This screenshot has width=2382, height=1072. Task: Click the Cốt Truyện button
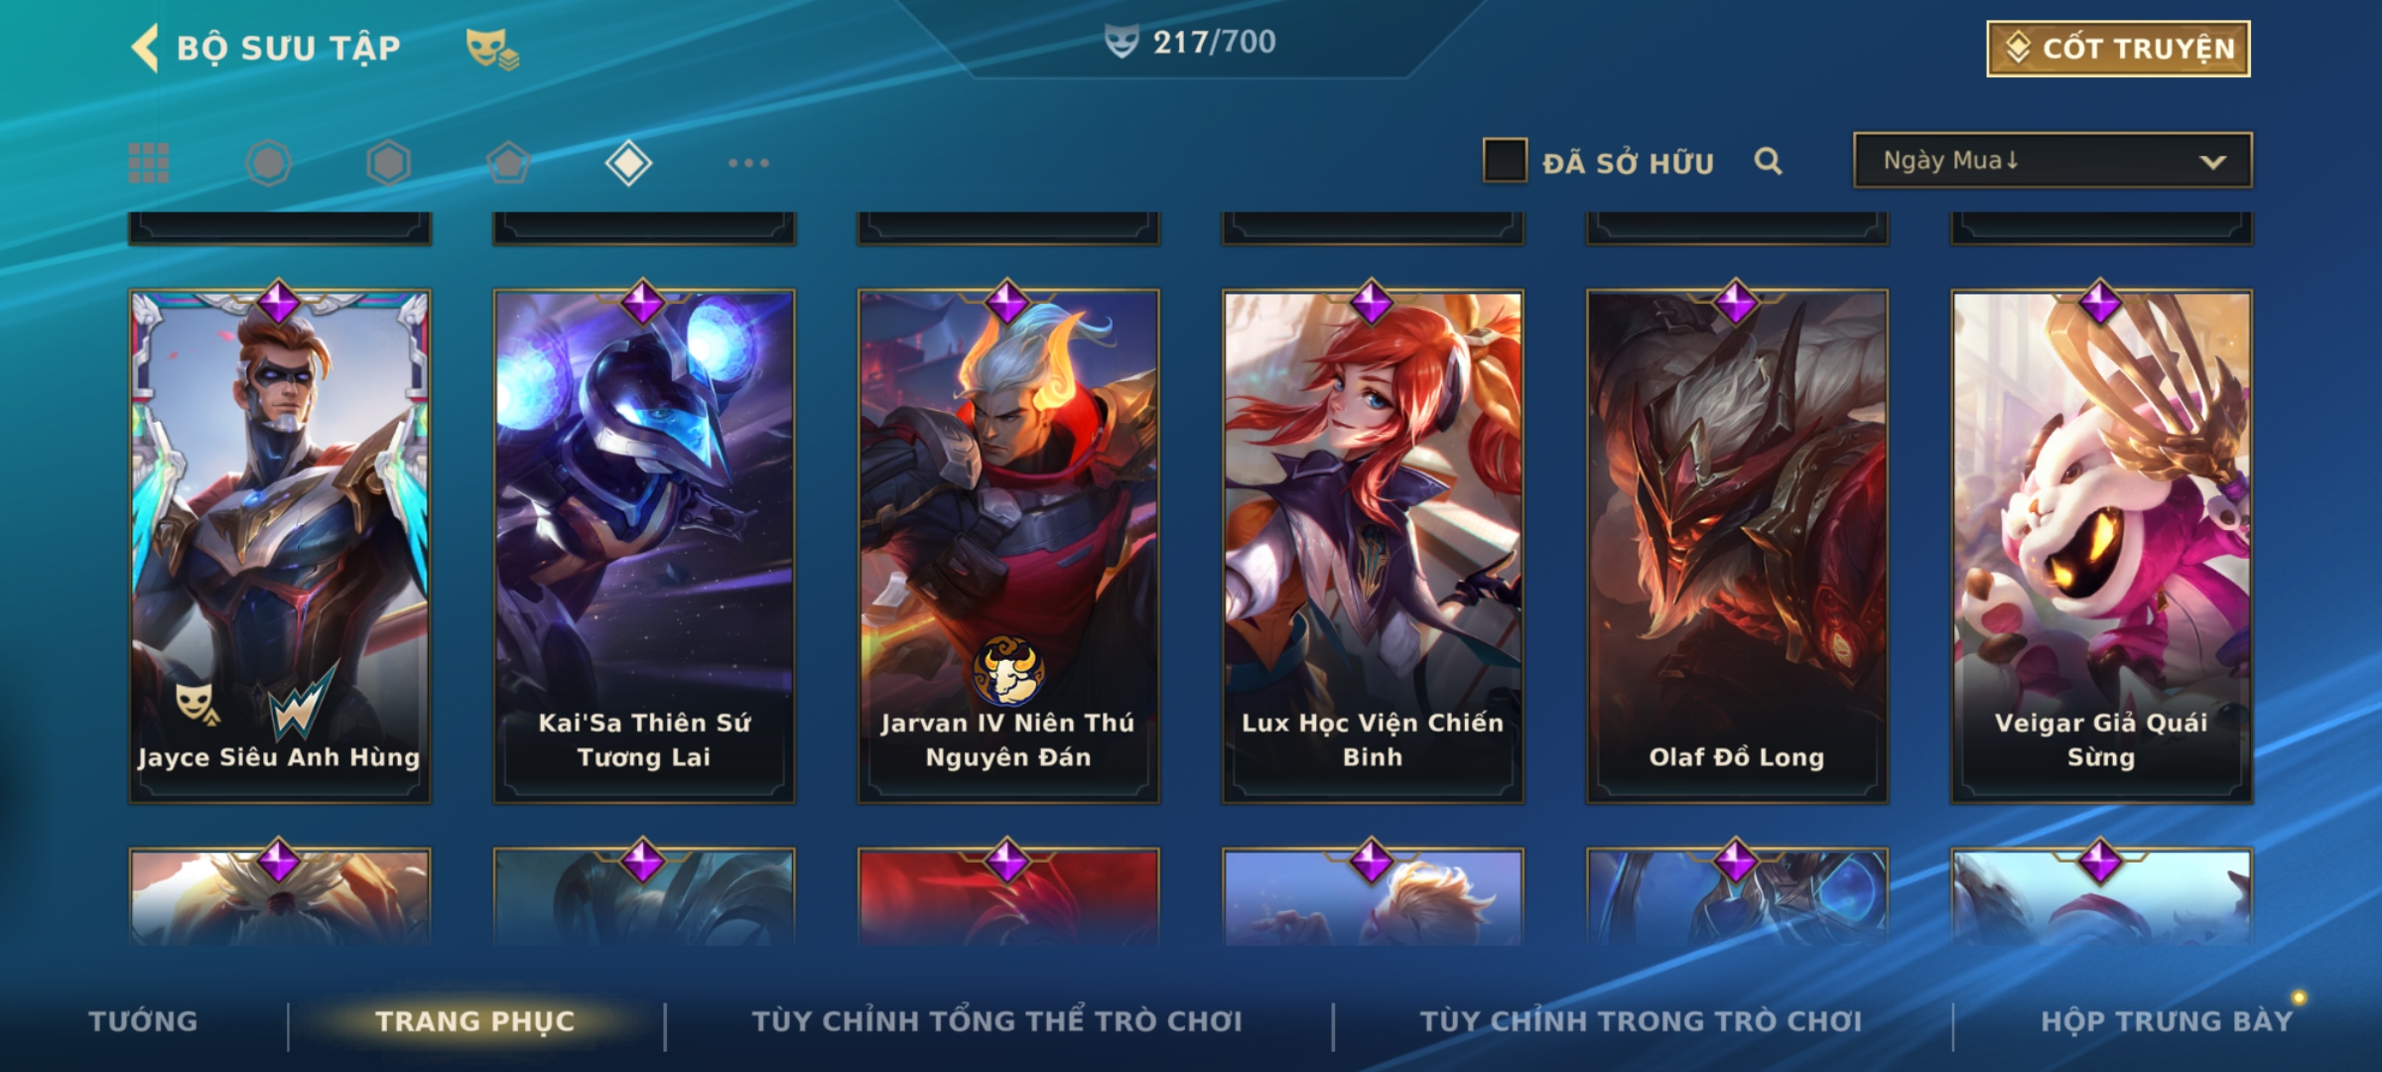click(x=2118, y=49)
